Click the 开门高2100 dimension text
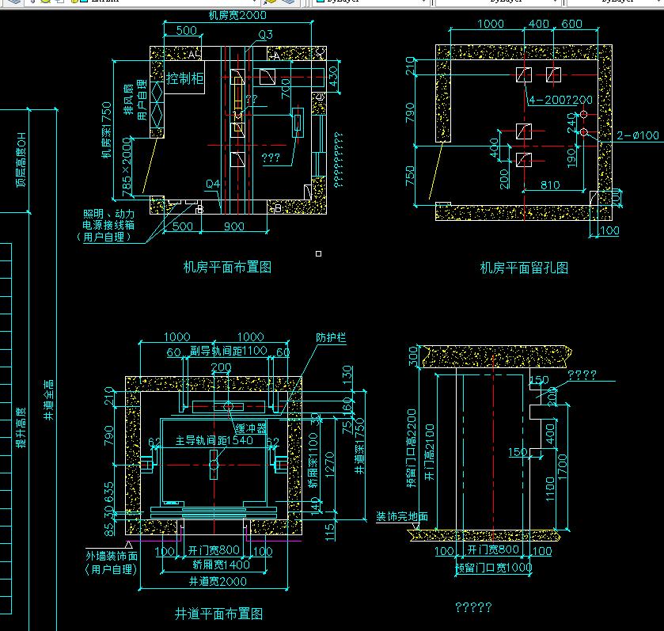664x631 pixels. tap(430, 452)
